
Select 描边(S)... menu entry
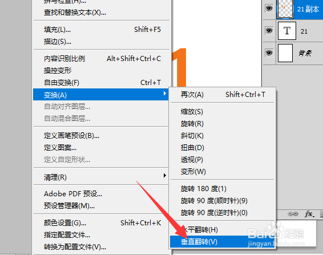(101, 42)
